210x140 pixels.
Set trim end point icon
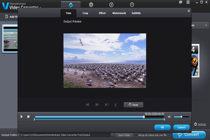(107, 105)
